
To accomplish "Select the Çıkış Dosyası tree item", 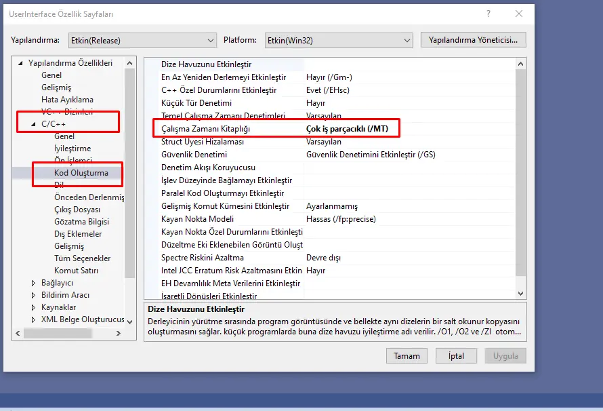I will point(77,210).
